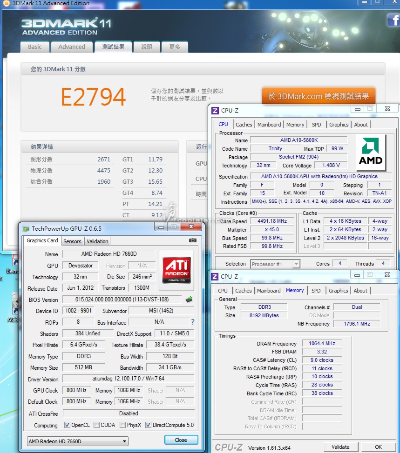
Task: Minimize the GPU-Z window
Action: coord(161,227)
